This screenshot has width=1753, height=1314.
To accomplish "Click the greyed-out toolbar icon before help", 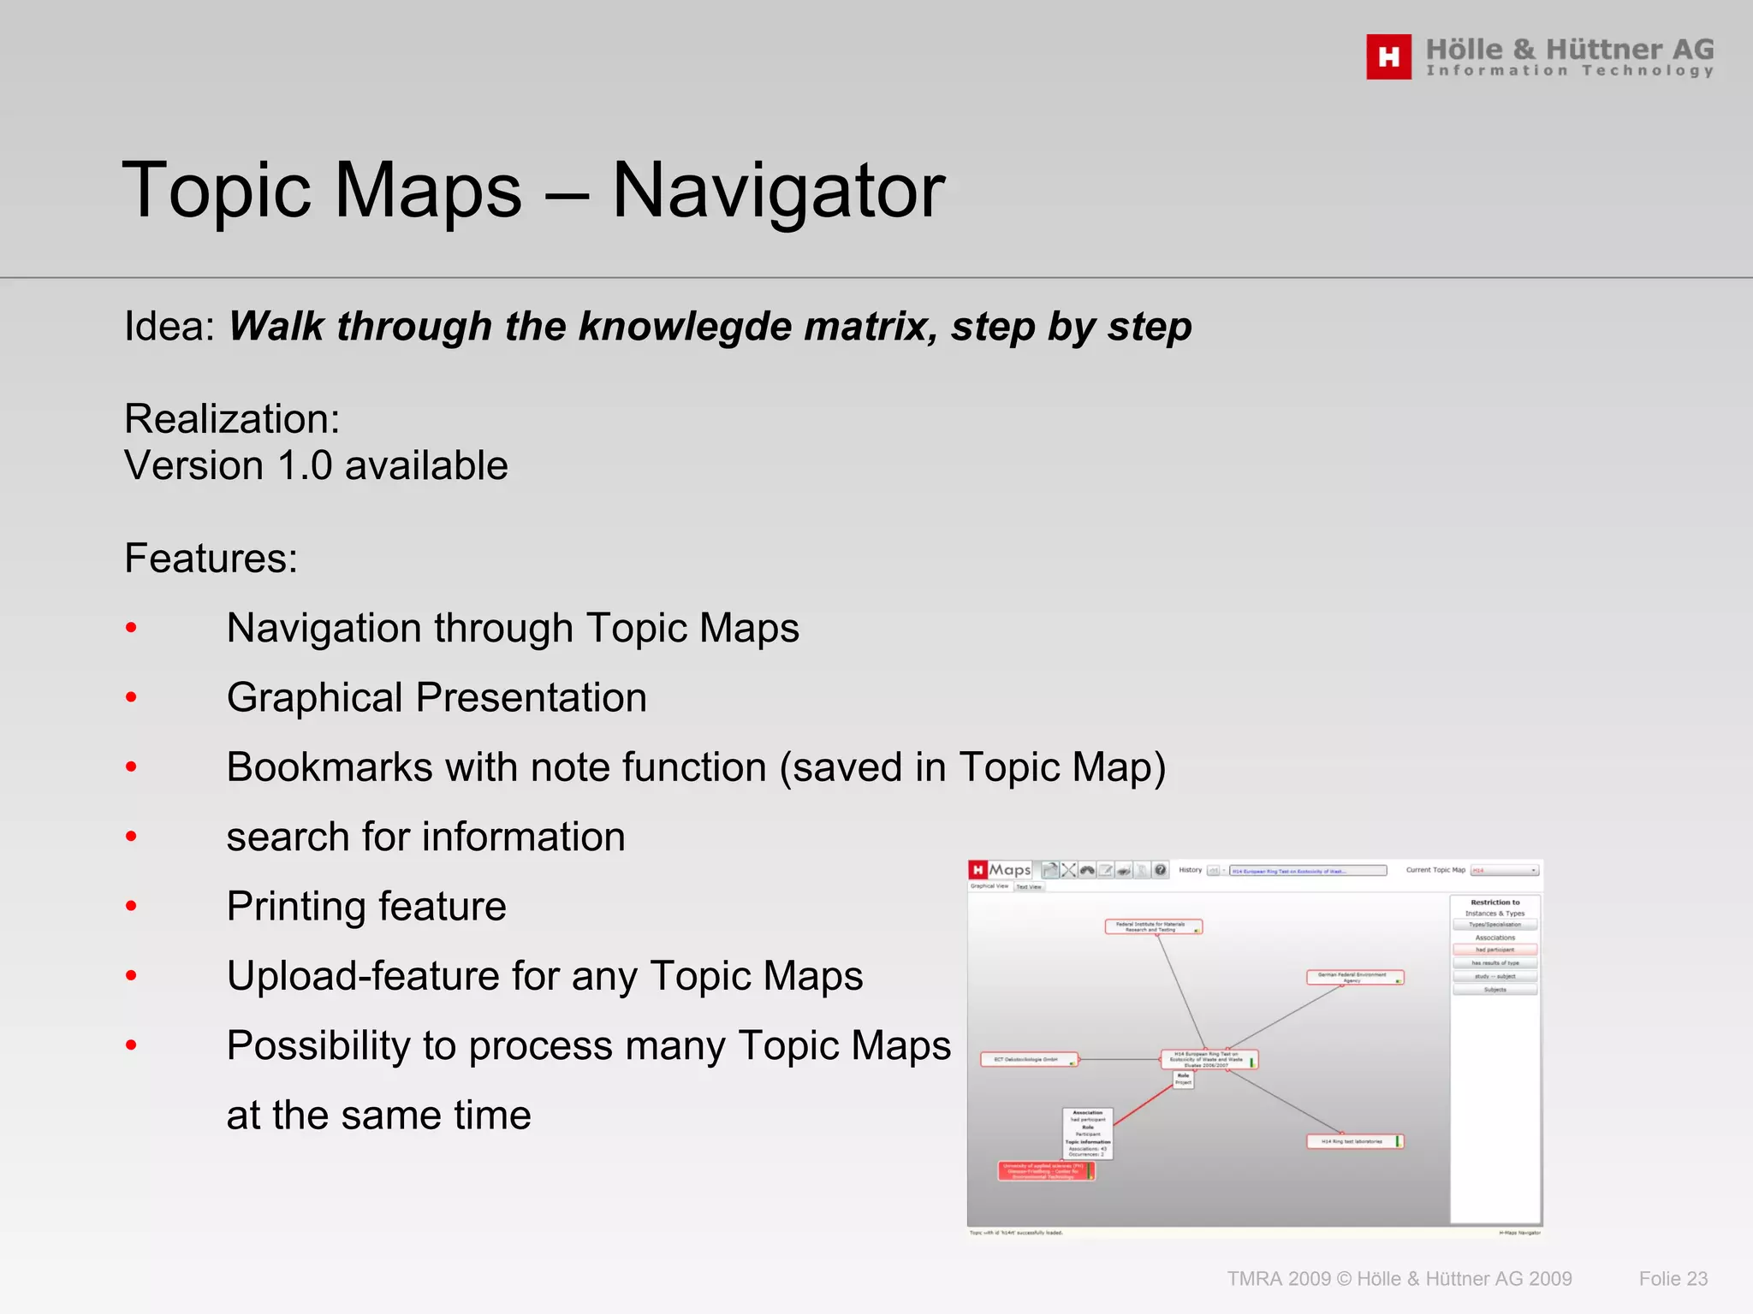I will pyautogui.click(x=1141, y=870).
